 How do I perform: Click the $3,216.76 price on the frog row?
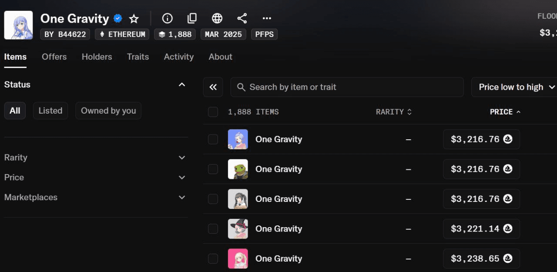(475, 169)
